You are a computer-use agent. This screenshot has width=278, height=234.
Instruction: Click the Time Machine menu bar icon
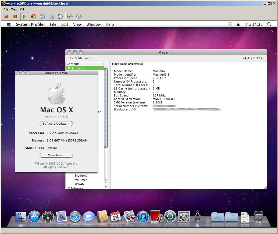tap(230, 24)
